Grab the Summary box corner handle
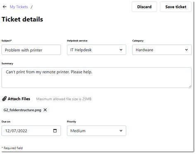196x154 pixels. [190, 86]
